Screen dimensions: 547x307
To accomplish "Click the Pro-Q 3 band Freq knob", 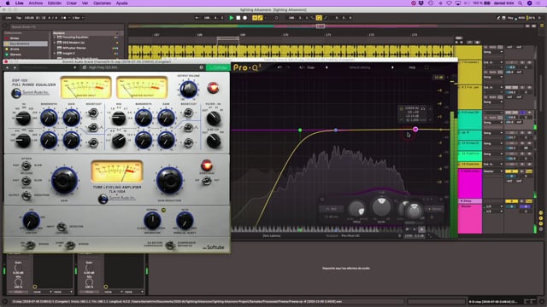I will (356, 209).
